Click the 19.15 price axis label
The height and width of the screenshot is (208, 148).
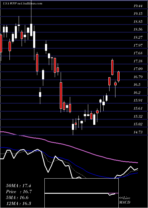click(x=138, y=14)
